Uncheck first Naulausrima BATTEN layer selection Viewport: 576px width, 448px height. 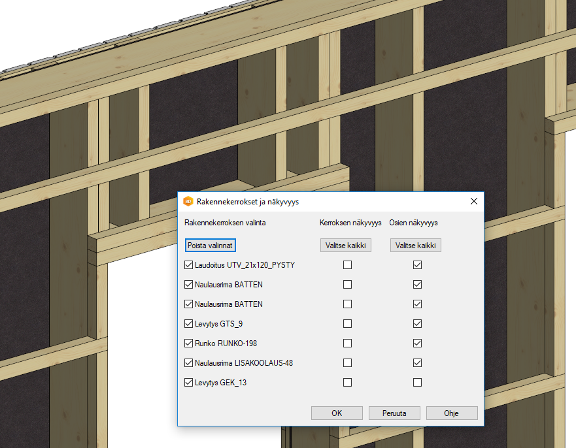coord(188,284)
